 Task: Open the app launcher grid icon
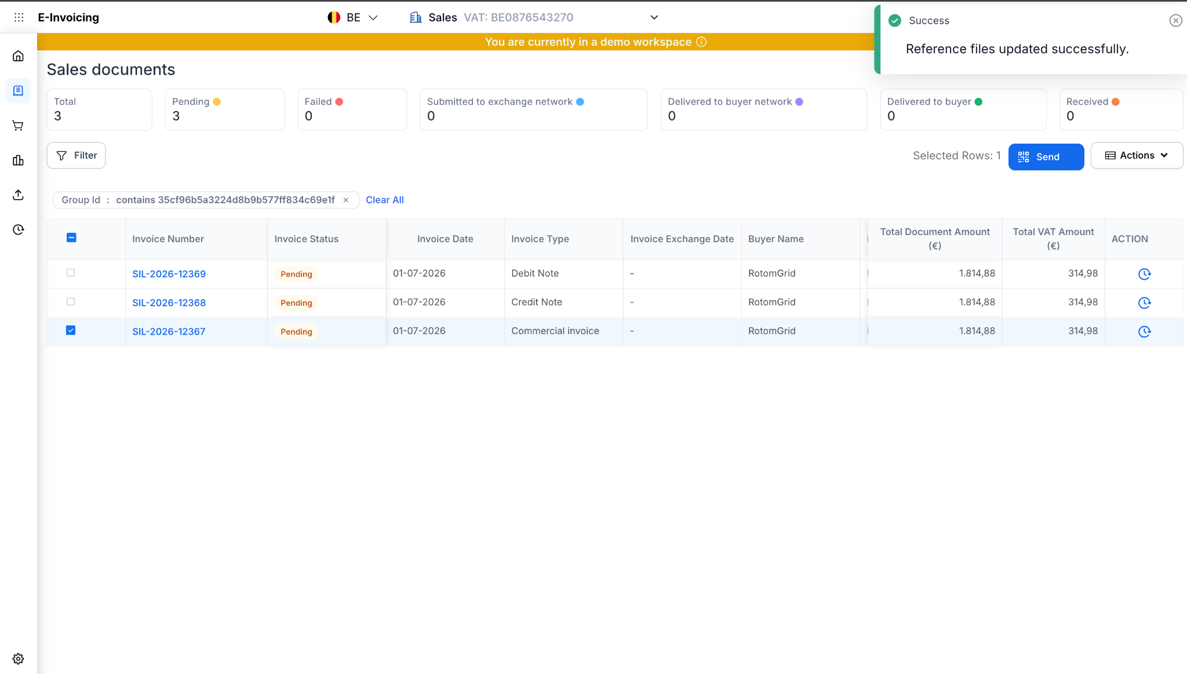coord(19,17)
